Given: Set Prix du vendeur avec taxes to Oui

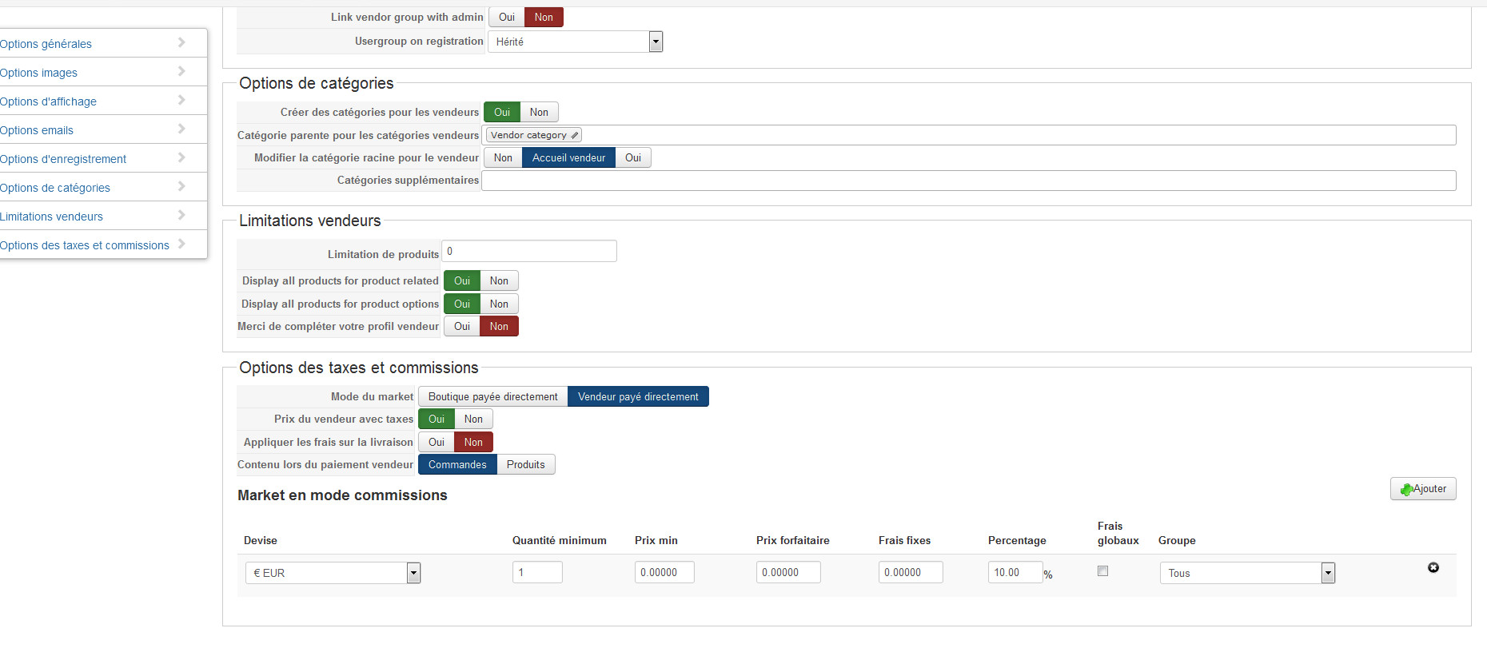Looking at the screenshot, I should tap(437, 419).
